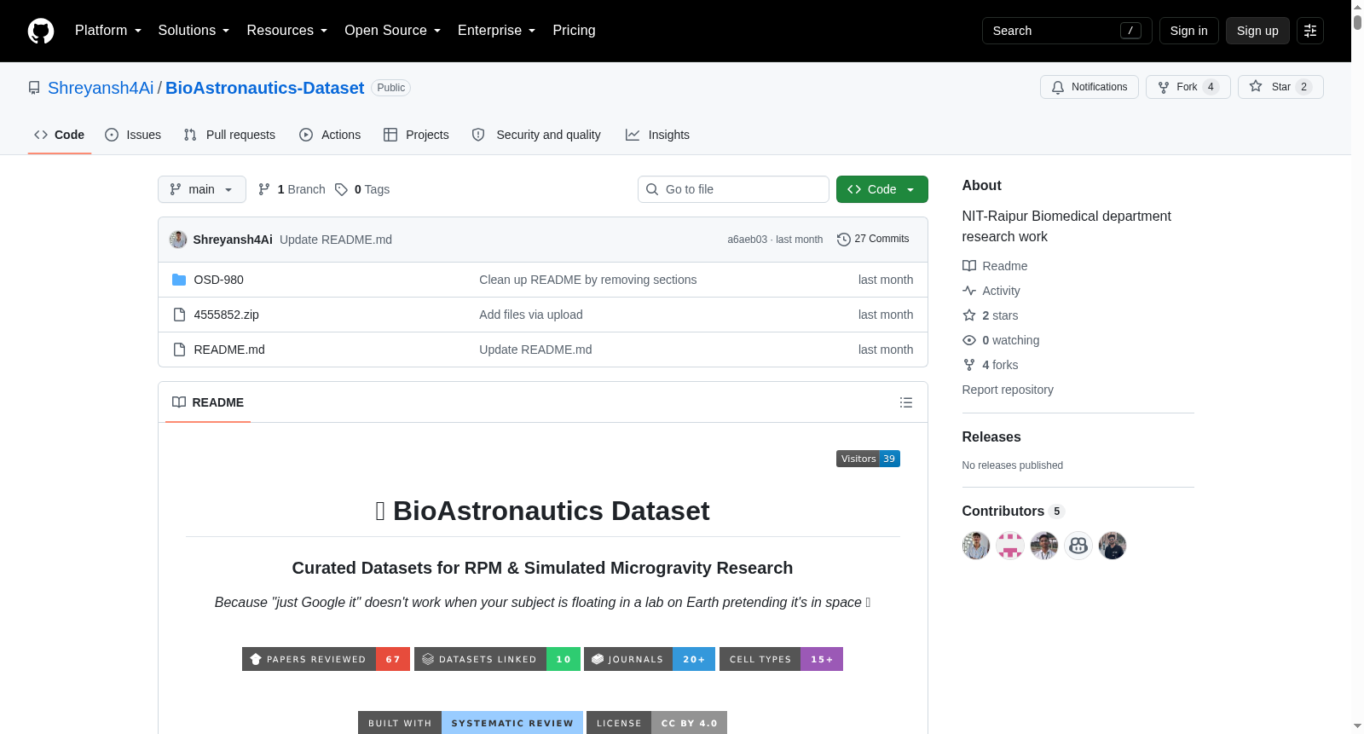1364x734 pixels.
Task: Click the OSD-980 folder icon
Action: (179, 280)
